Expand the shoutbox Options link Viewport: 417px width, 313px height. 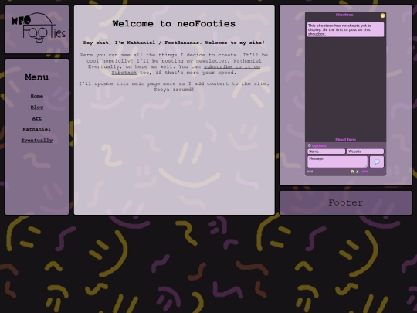pos(319,146)
